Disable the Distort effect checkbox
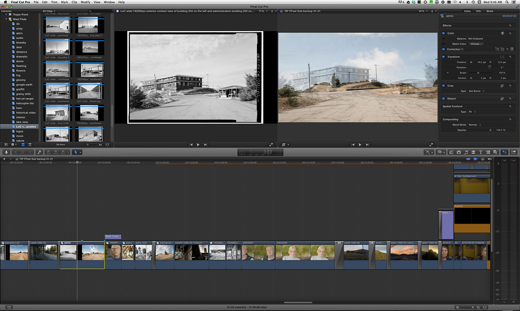This screenshot has width=520, height=311. click(x=444, y=99)
